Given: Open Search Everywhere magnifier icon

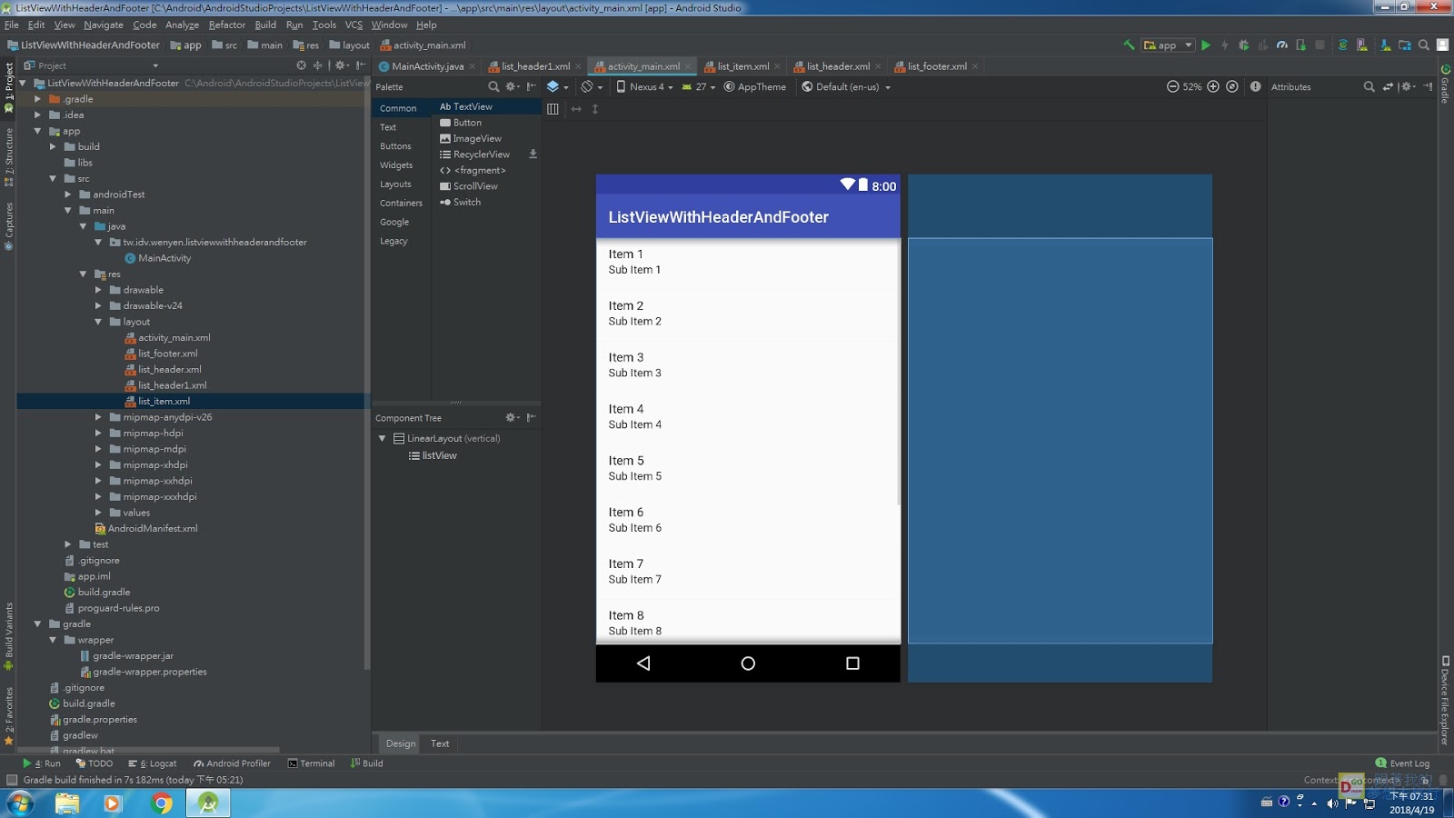Looking at the screenshot, I should (x=1424, y=45).
